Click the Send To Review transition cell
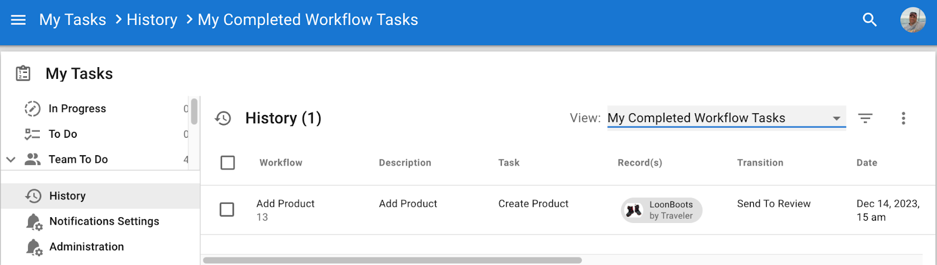The image size is (937, 265). pos(774,204)
